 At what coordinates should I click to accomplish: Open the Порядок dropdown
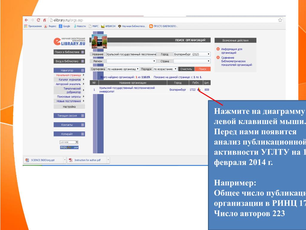tap(165, 69)
